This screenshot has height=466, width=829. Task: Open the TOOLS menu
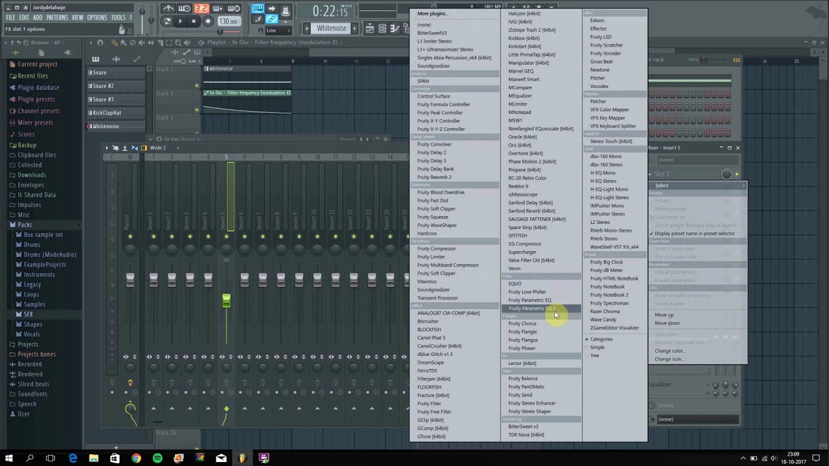pos(119,17)
